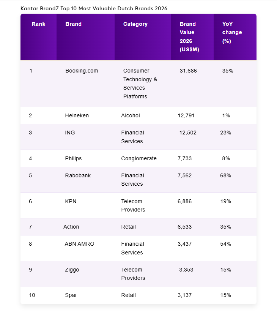Click the Rank column header
This screenshot has height=311, width=277.
[x=38, y=24]
